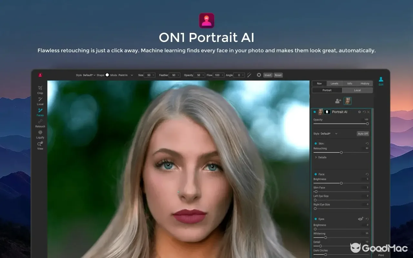Open Portrait AI panel settings gear
The width and height of the screenshot is (413, 258).
click(359, 112)
